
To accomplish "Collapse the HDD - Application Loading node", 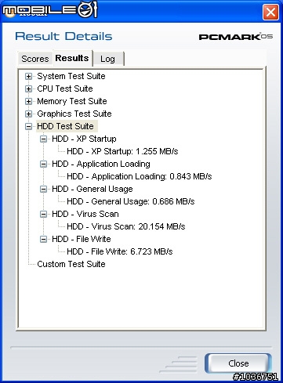I will [43, 164].
